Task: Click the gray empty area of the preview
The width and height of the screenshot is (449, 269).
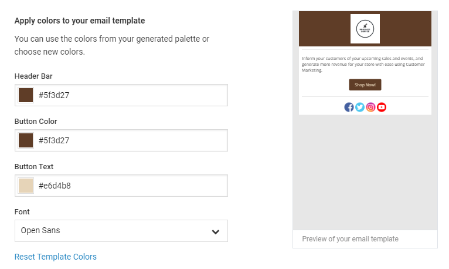Action: pos(365,172)
